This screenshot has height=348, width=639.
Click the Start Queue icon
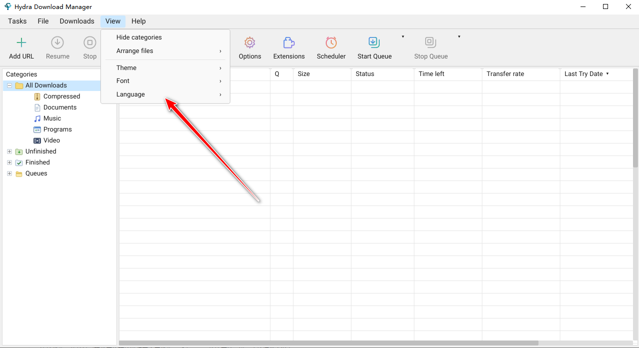click(374, 42)
